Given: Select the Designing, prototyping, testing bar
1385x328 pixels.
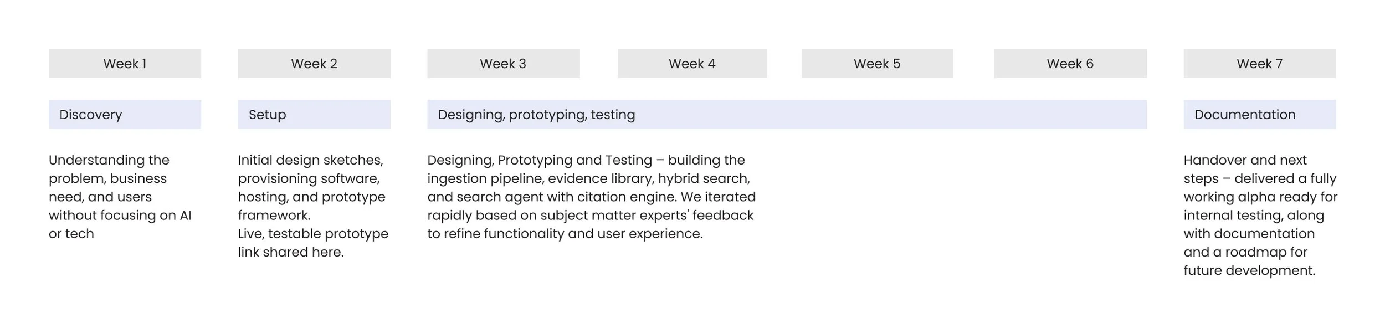Looking at the screenshot, I should (x=787, y=115).
